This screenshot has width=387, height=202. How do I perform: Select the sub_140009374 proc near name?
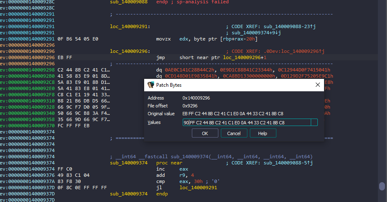click(x=128, y=163)
